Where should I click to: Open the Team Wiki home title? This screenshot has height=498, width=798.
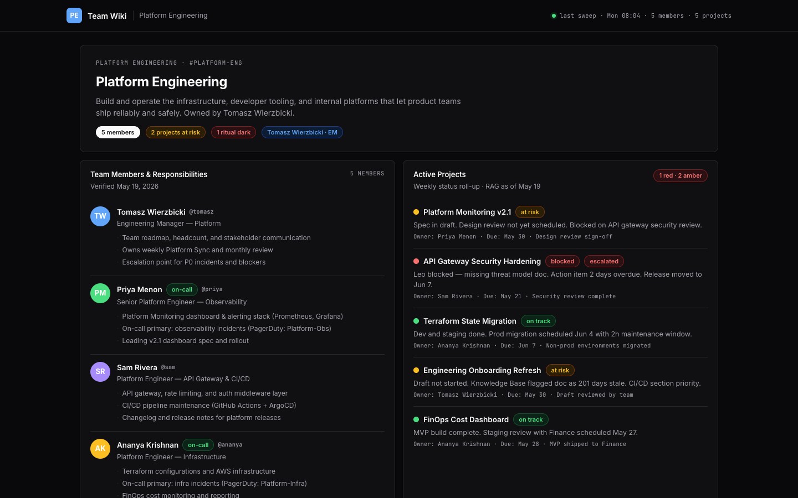coord(107,16)
